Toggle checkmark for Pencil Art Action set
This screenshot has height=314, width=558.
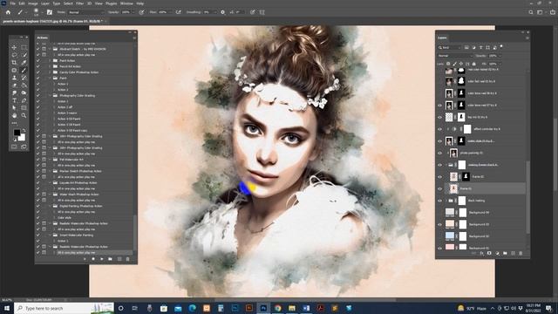[x=38, y=66]
